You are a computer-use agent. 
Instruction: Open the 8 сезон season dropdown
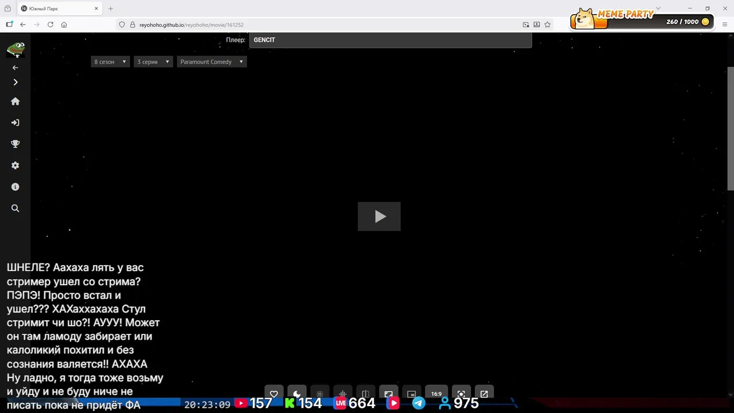(110, 61)
